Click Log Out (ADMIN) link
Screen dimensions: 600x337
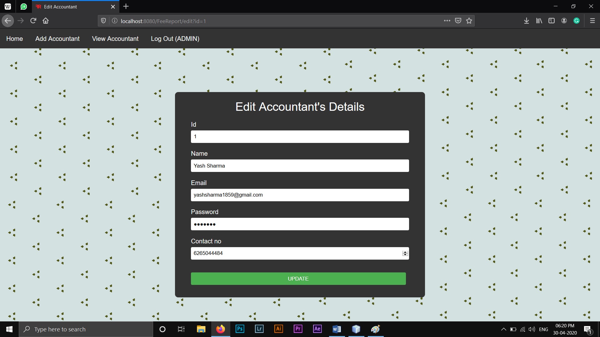click(175, 39)
